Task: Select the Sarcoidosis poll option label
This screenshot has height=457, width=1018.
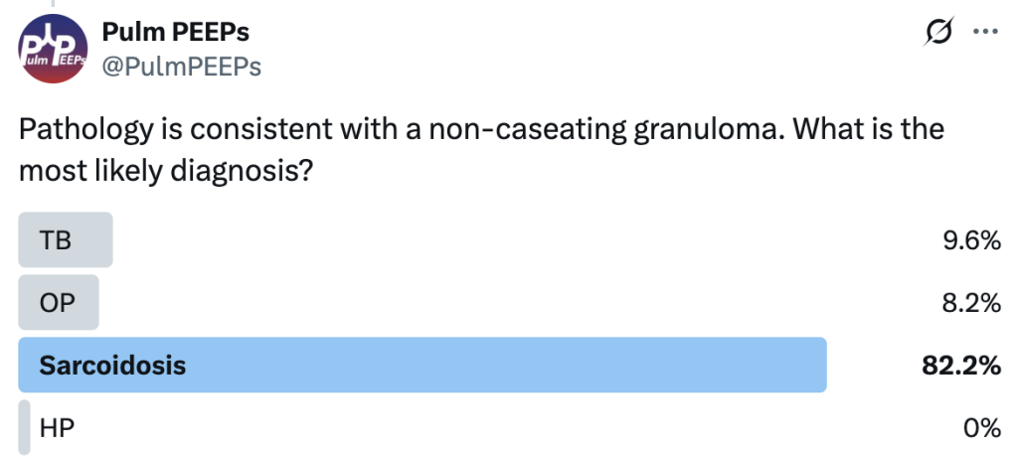Action: 112,365
